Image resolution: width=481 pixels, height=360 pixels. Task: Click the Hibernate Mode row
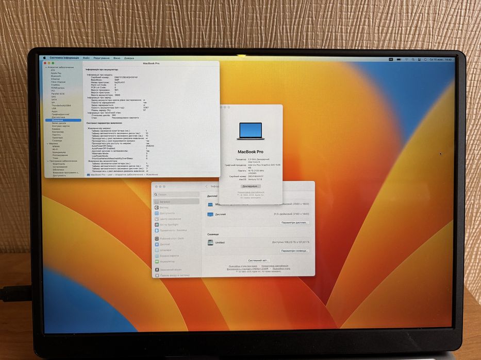(120, 153)
